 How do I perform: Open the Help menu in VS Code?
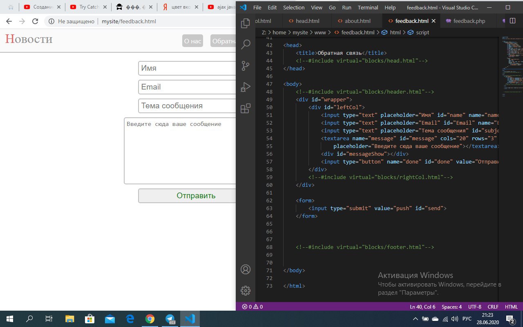click(x=390, y=7)
